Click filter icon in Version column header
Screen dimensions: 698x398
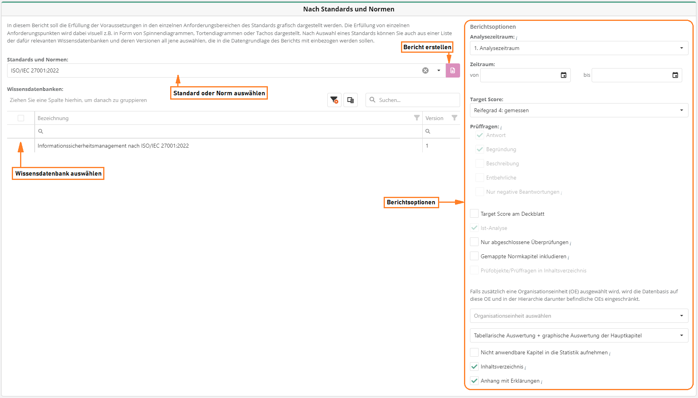(454, 118)
